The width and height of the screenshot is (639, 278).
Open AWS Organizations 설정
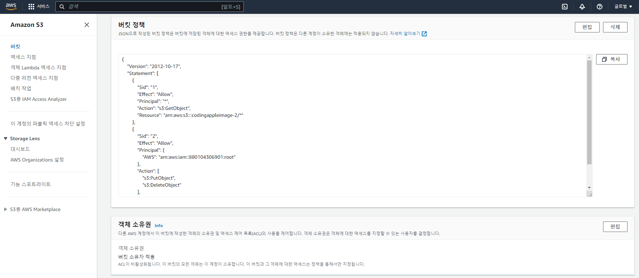[x=37, y=160]
